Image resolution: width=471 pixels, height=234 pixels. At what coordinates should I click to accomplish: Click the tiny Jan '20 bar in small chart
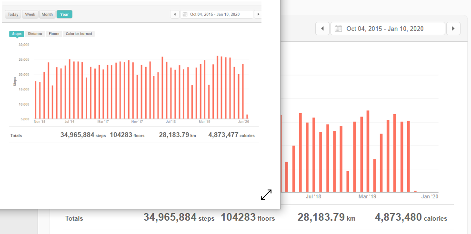coord(247,117)
